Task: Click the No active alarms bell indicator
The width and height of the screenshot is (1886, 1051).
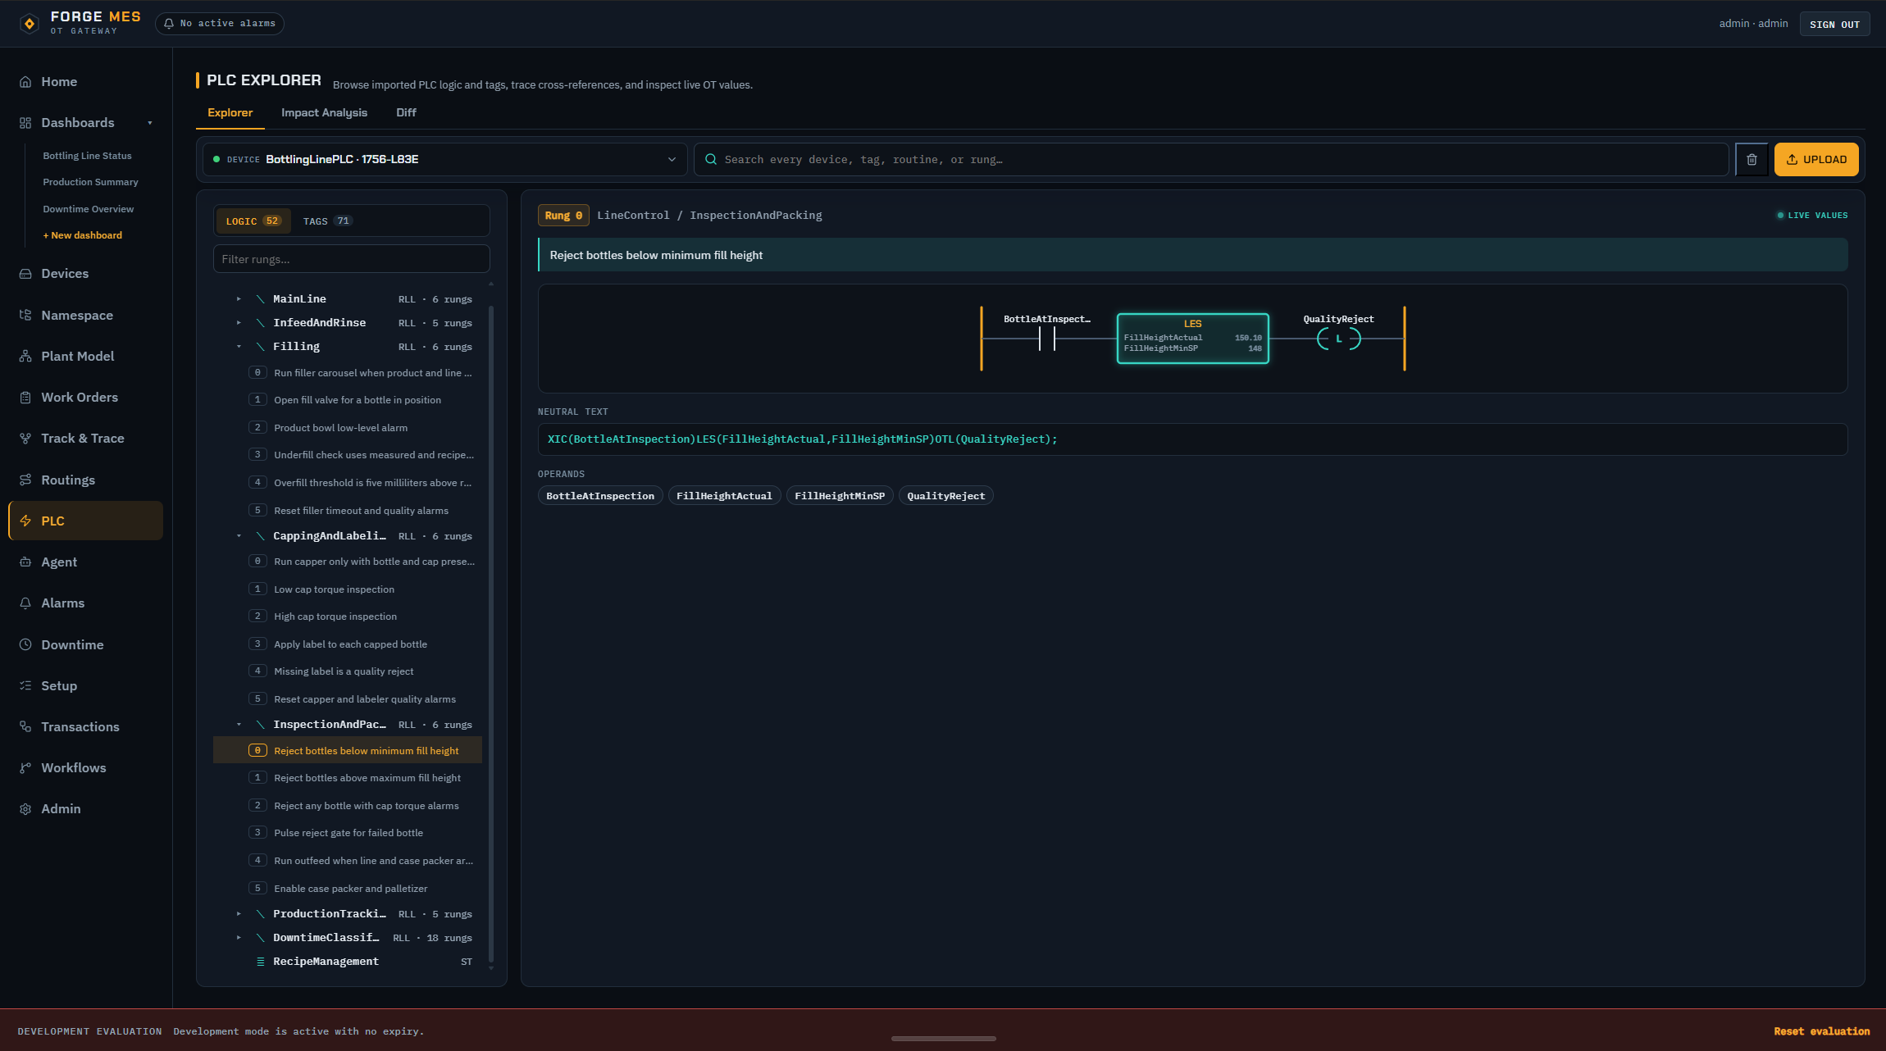Action: coord(220,24)
